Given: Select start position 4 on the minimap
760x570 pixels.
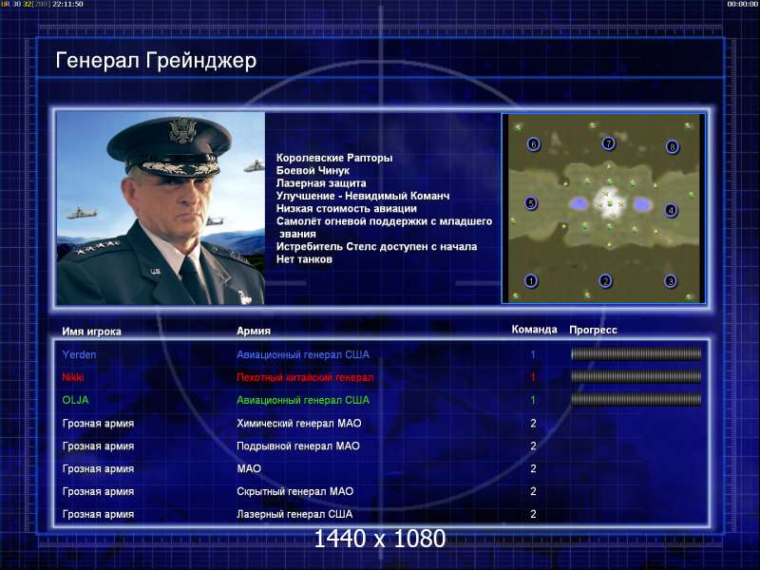Looking at the screenshot, I should [x=671, y=210].
